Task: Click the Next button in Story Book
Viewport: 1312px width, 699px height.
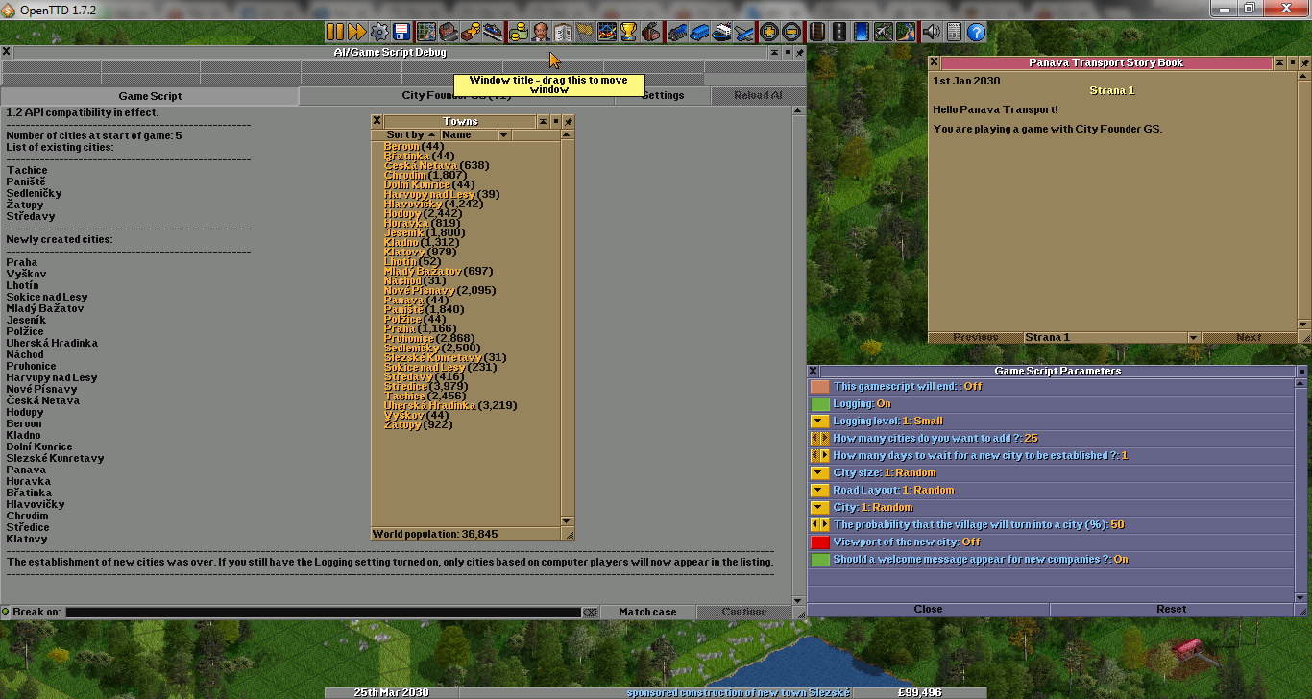Action: tap(1250, 337)
